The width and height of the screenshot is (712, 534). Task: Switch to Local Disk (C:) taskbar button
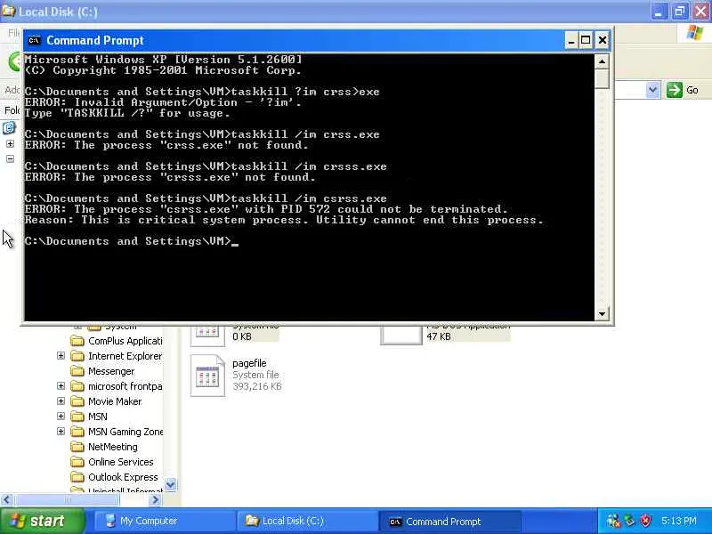click(306, 522)
